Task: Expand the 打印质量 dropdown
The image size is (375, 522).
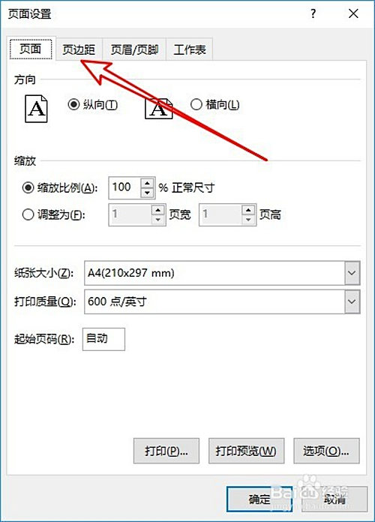Action: pos(352,301)
